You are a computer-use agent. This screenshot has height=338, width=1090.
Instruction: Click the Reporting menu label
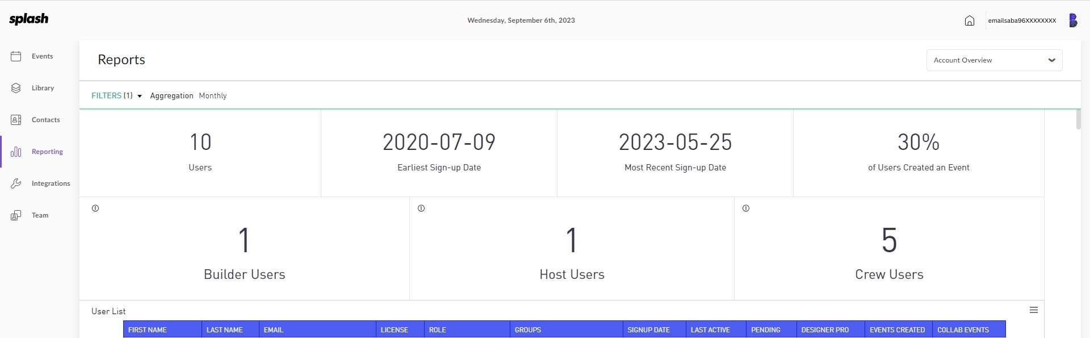47,152
